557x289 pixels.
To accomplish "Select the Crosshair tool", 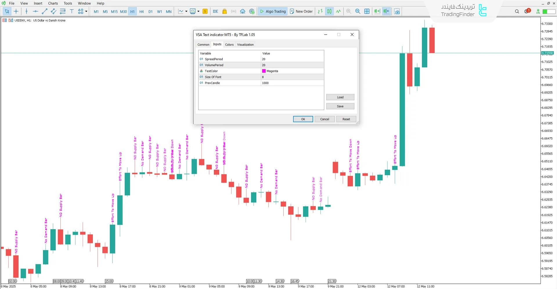I will tap(16, 11).
